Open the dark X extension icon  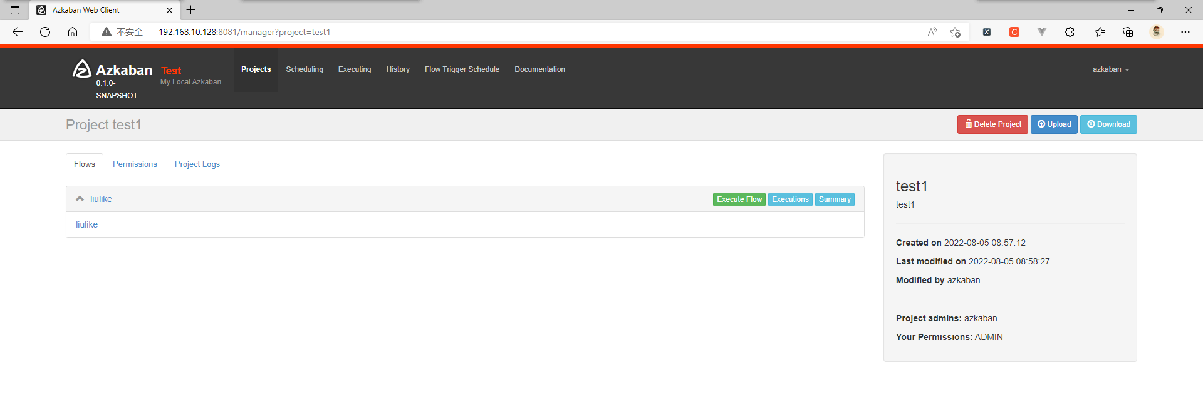(987, 32)
